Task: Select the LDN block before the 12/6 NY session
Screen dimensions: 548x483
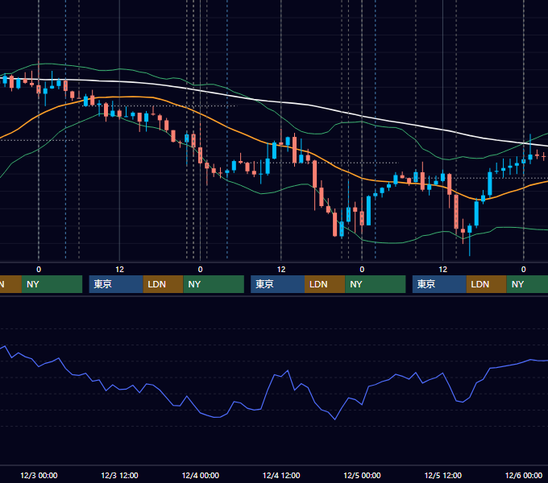Action: tap(487, 284)
